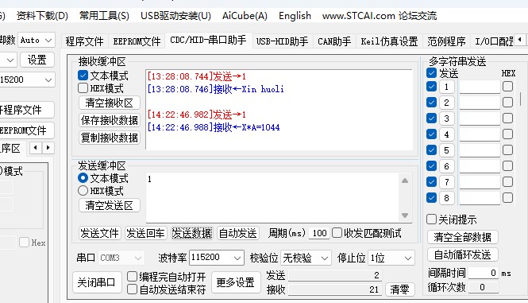Uncheck multi-string row 1 checkbox

pyautogui.click(x=431, y=87)
